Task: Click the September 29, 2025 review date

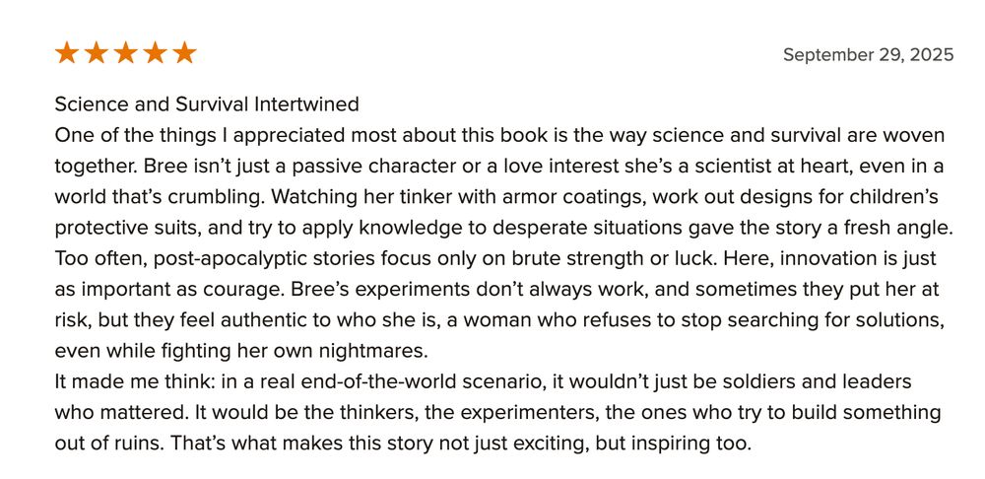Action: coord(868,55)
